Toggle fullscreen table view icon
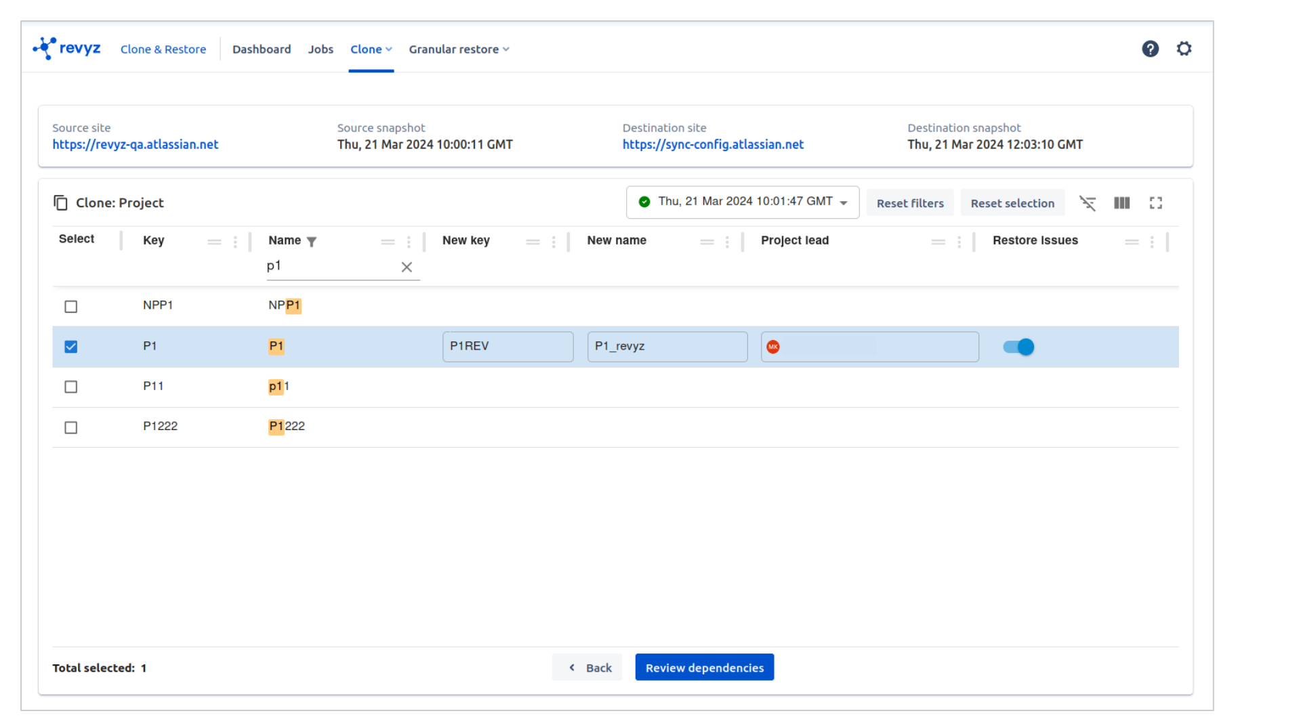Viewport: 1301px width, 726px height. pyautogui.click(x=1156, y=203)
